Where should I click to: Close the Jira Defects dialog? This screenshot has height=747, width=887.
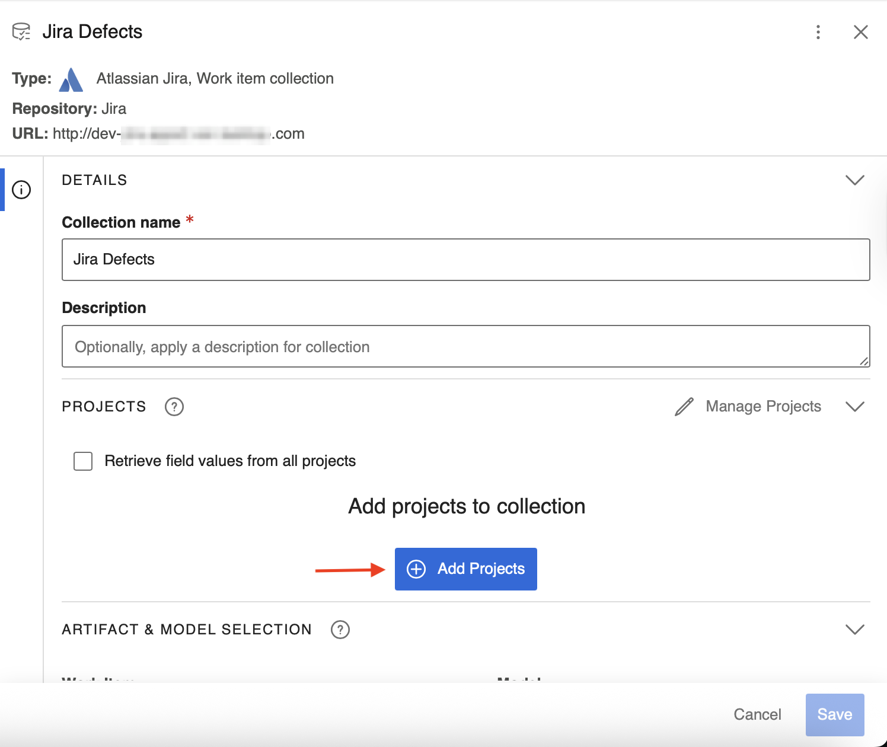[860, 32]
